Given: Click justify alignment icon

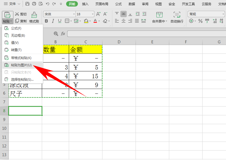Looking at the screenshot, I should point(137,21).
